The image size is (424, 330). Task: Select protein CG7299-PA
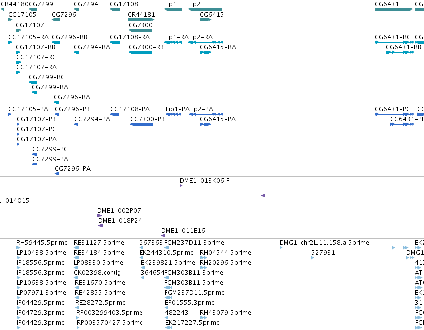pos(35,164)
